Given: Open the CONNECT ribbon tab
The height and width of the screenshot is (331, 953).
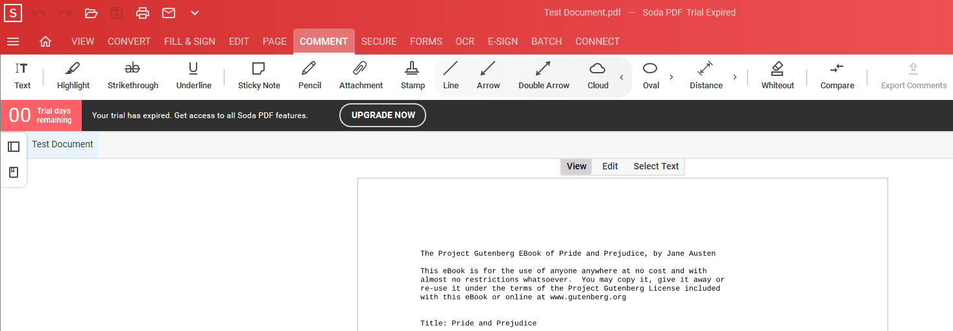Looking at the screenshot, I should pyautogui.click(x=597, y=42).
